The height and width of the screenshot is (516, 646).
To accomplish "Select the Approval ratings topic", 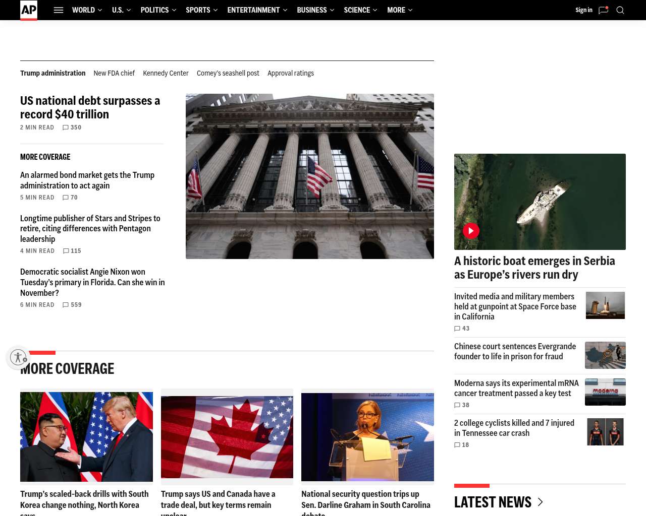I will pyautogui.click(x=291, y=73).
